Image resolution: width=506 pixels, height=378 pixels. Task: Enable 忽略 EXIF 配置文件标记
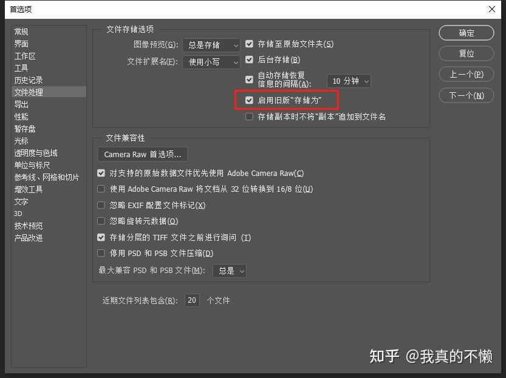(101, 204)
